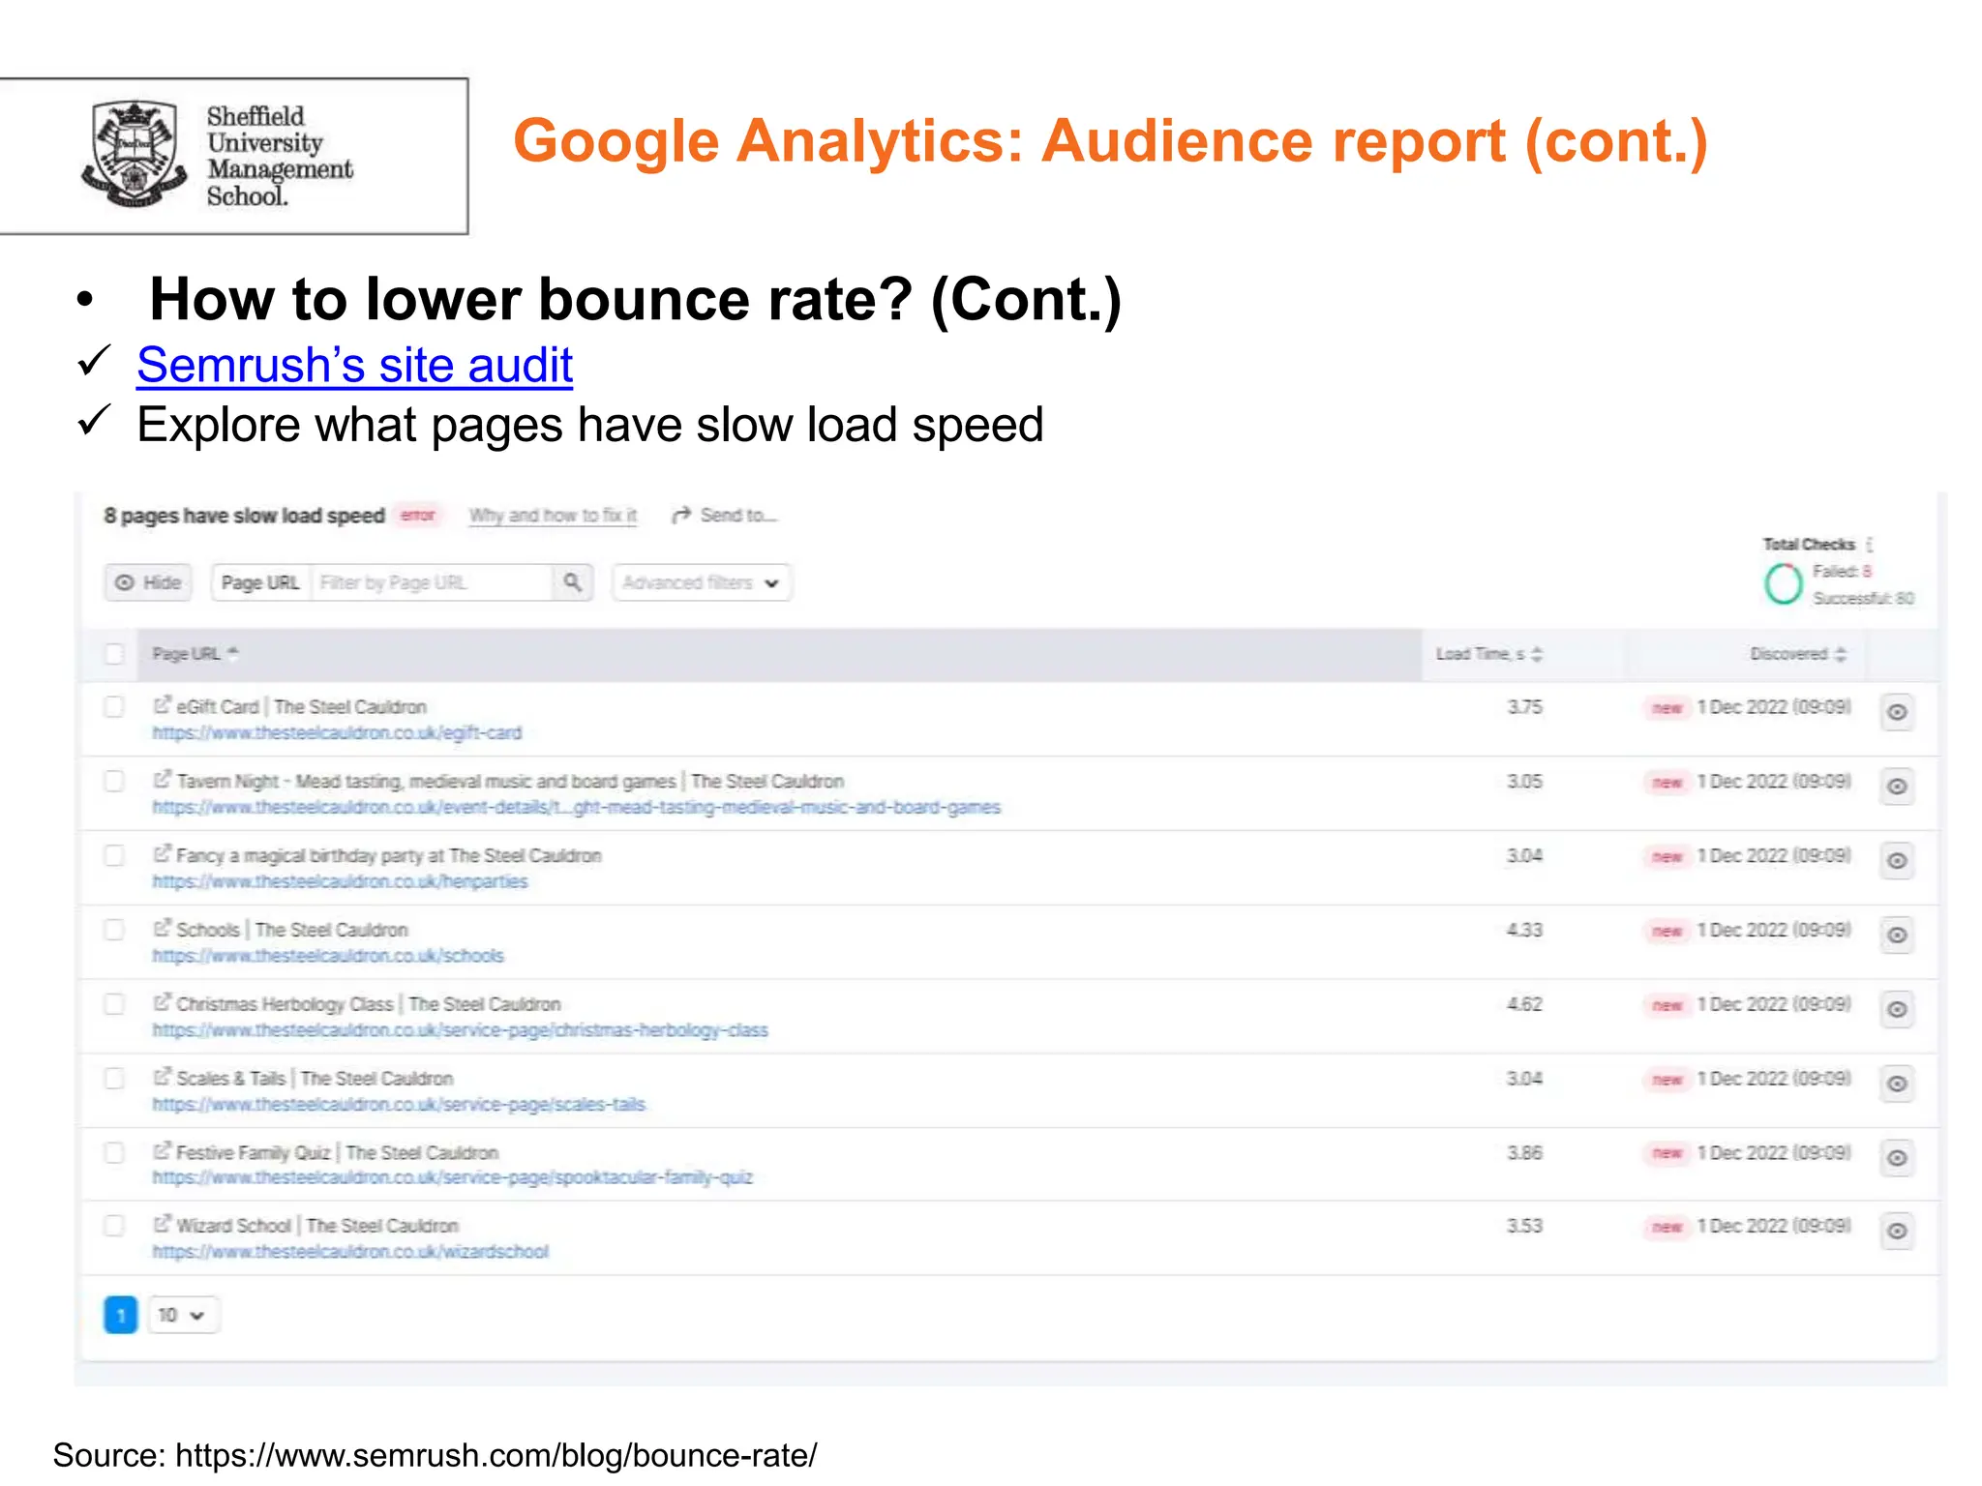The image size is (1982, 1486).
Task: Sort by Discovered column arrows
Action: coord(1840,655)
